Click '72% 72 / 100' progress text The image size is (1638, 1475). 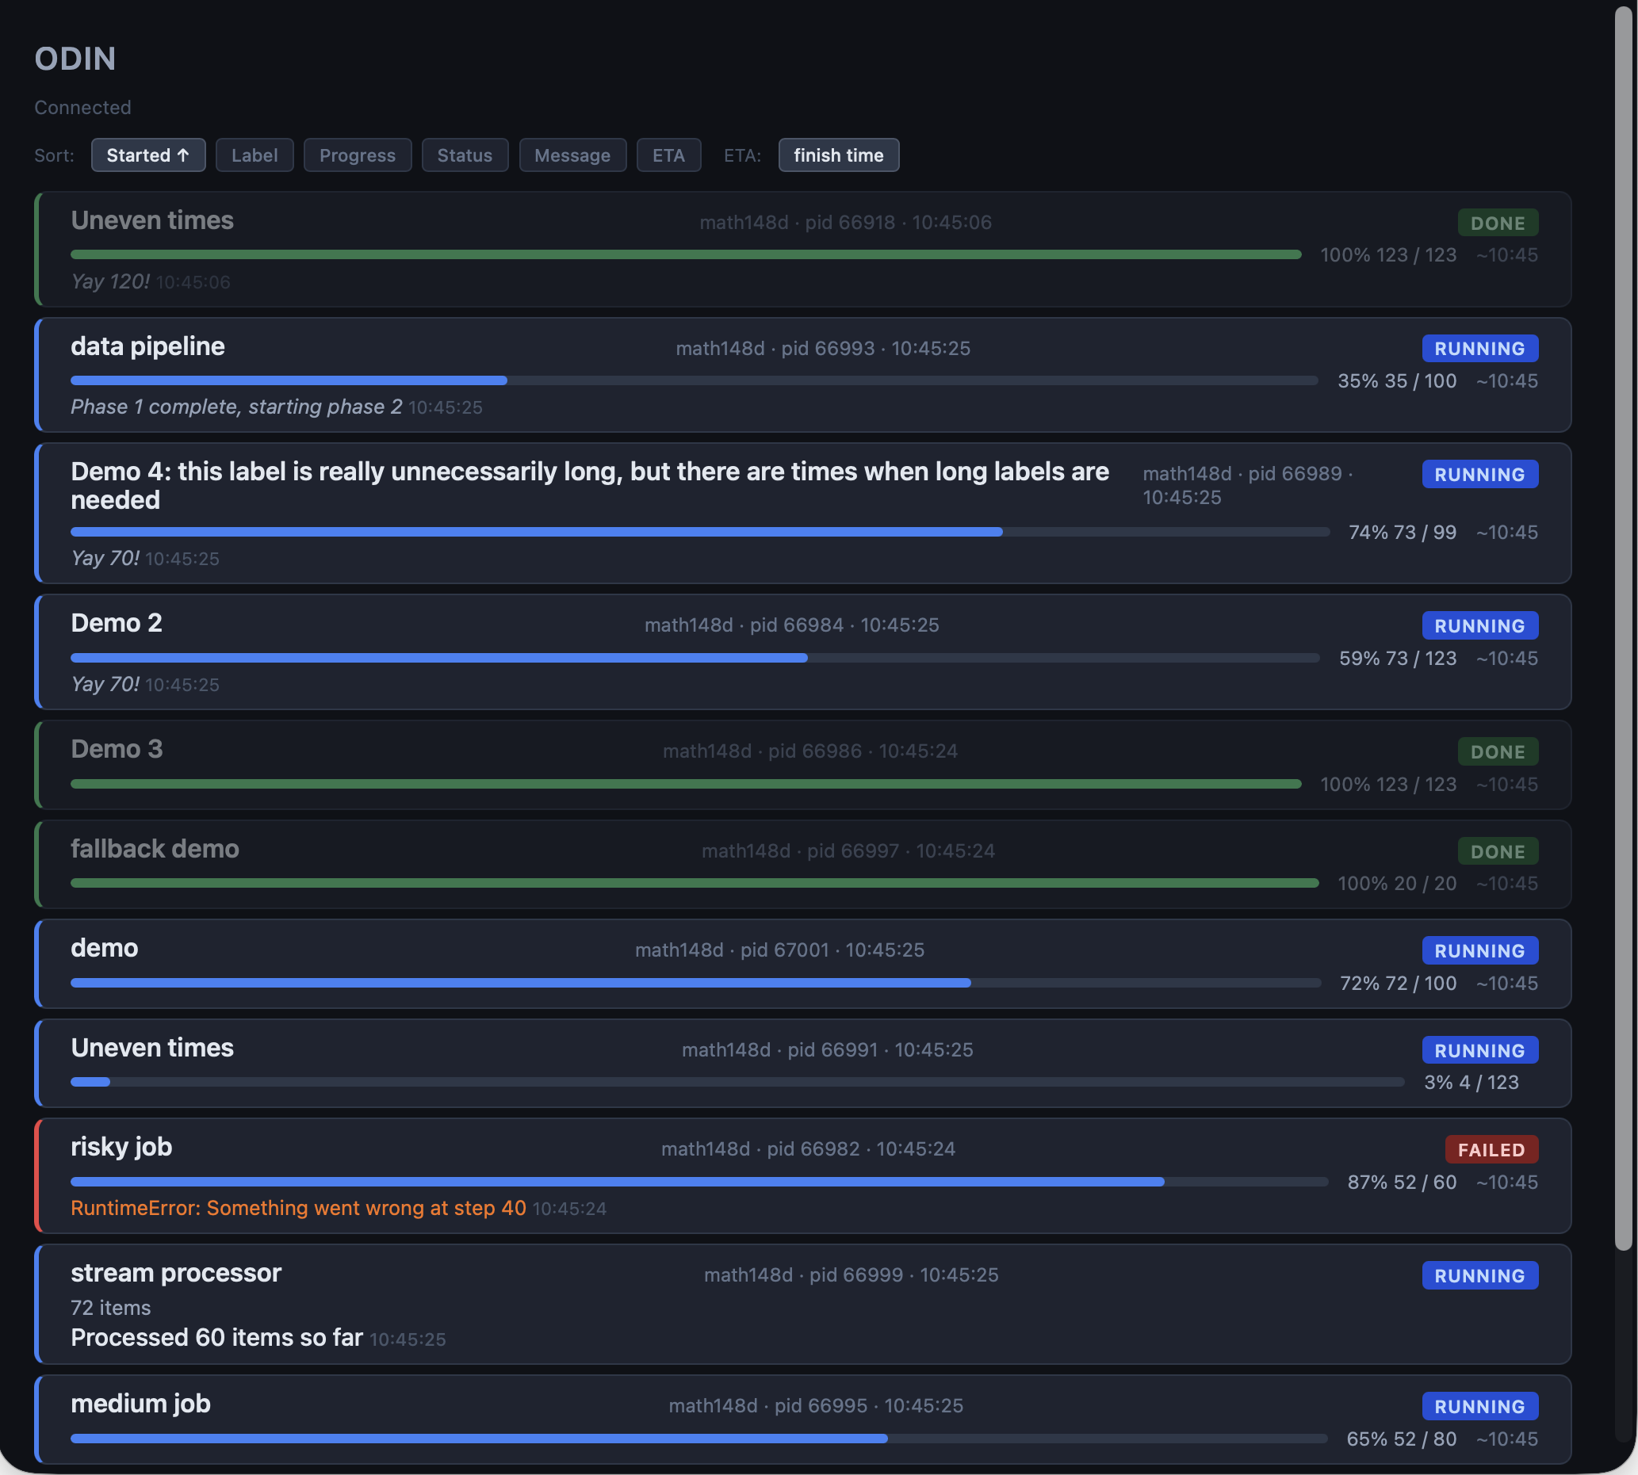(1398, 983)
